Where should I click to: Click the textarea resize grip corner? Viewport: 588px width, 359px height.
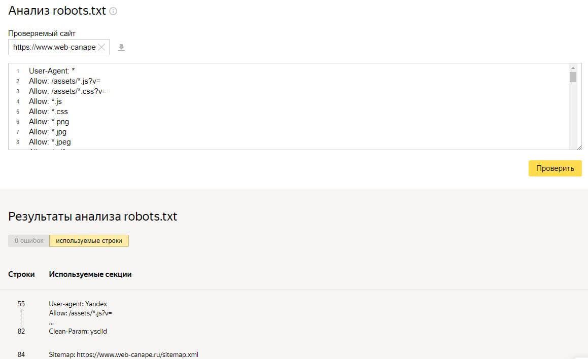point(579,147)
